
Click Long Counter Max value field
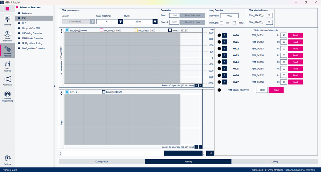229,16
